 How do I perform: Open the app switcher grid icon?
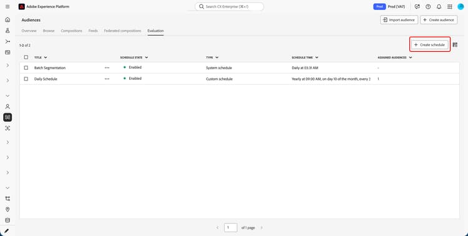[x=449, y=7]
